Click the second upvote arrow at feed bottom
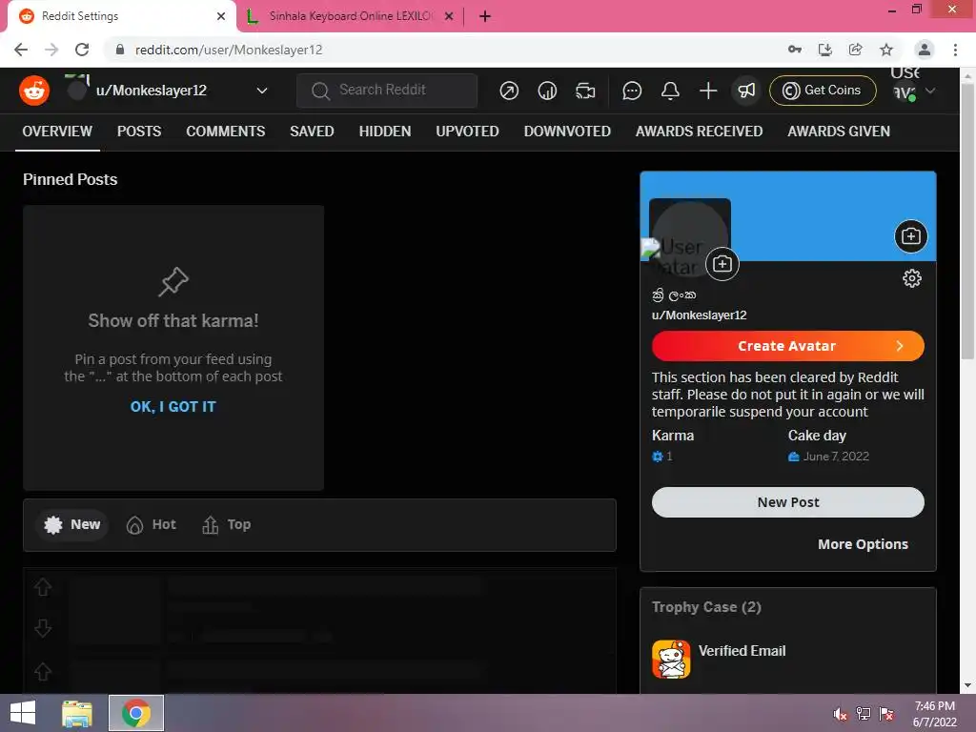976x732 pixels. tap(43, 672)
